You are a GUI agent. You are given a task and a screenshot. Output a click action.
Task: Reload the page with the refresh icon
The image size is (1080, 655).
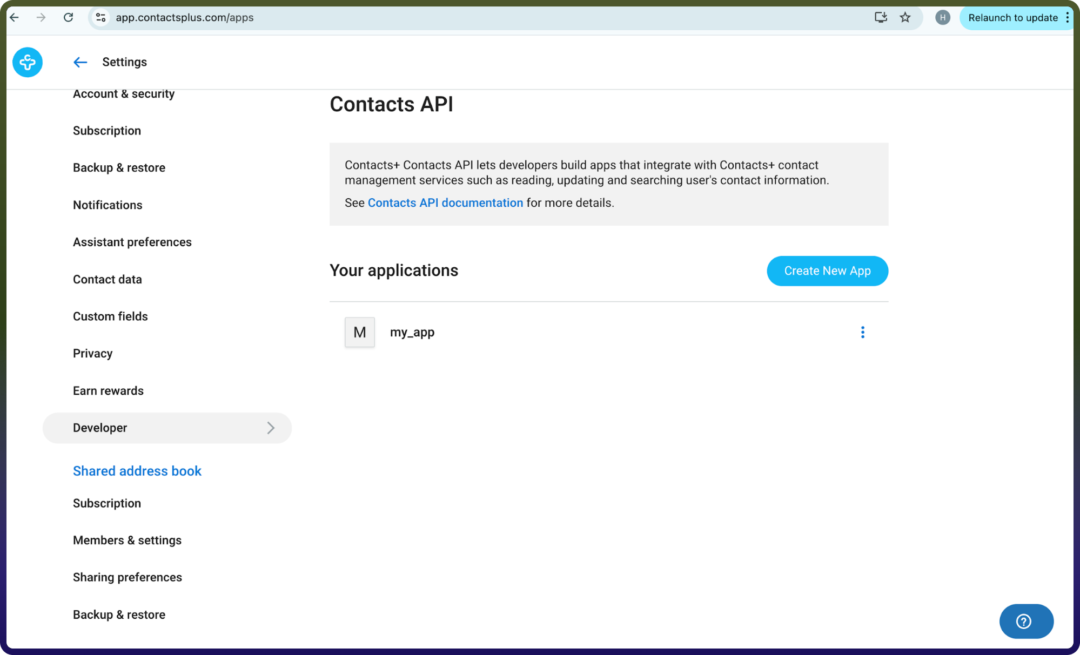click(x=68, y=17)
